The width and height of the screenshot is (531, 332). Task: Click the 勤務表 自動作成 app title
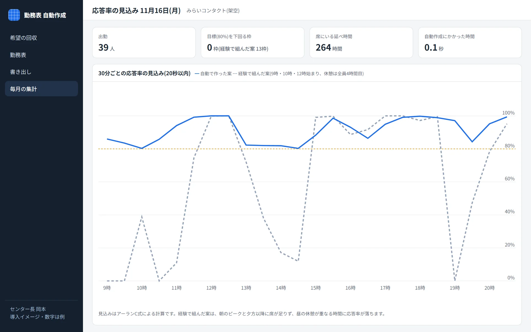click(x=45, y=15)
